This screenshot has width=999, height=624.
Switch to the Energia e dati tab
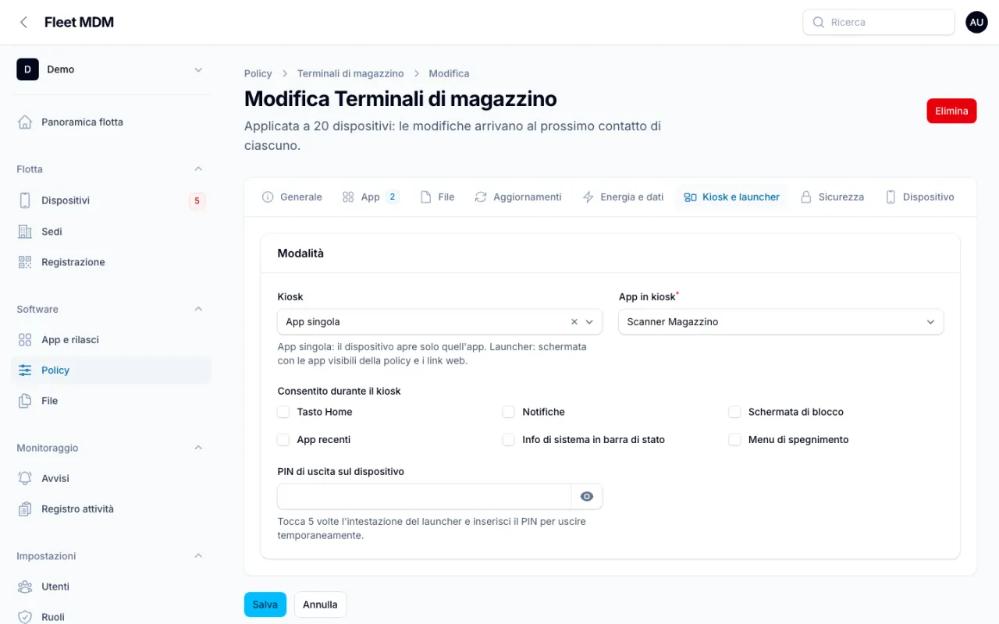(x=623, y=197)
